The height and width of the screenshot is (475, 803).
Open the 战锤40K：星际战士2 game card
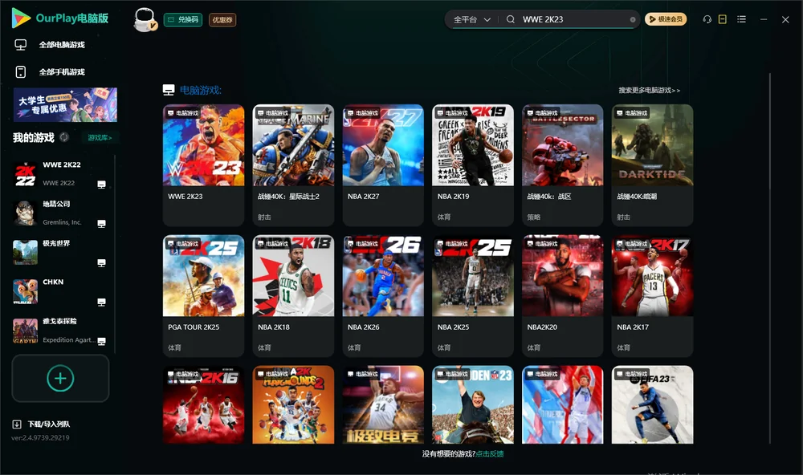pyautogui.click(x=293, y=164)
